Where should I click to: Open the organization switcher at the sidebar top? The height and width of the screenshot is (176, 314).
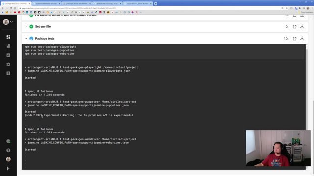pyautogui.click(x=8, y=22)
